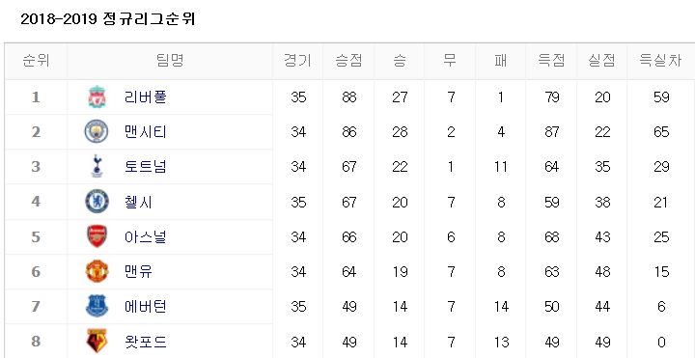
Task: Open the 맨유 team link
Action: coord(138,271)
